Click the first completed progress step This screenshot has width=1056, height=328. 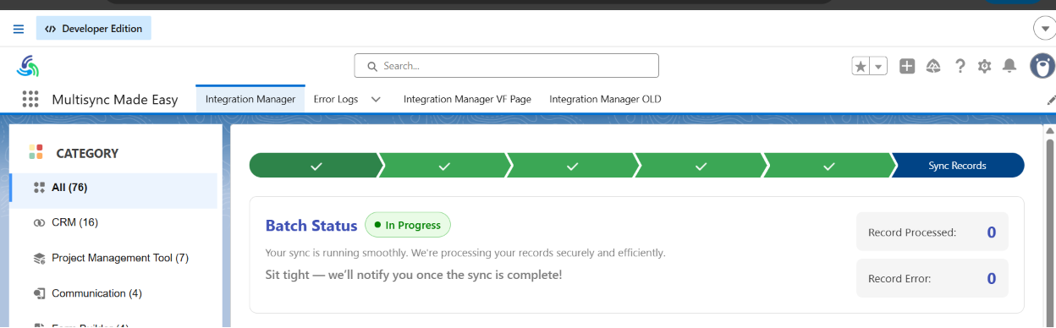(316, 166)
